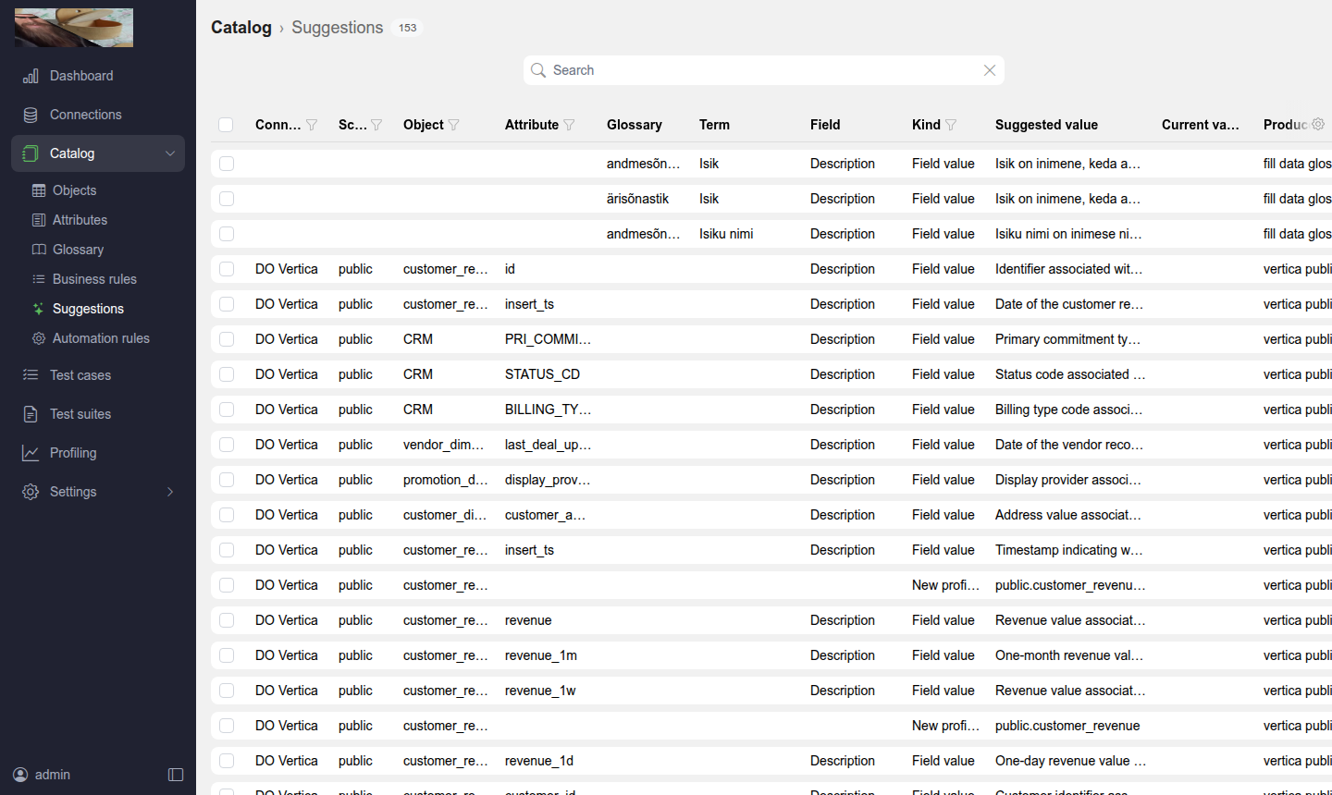
Task: Click the Glossary open-book icon
Action: [39, 250]
